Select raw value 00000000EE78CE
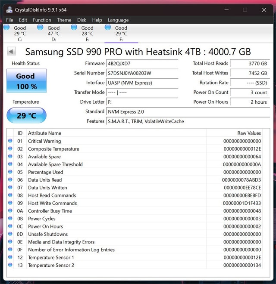The width and height of the screenshot is (276, 284). pos(242,188)
